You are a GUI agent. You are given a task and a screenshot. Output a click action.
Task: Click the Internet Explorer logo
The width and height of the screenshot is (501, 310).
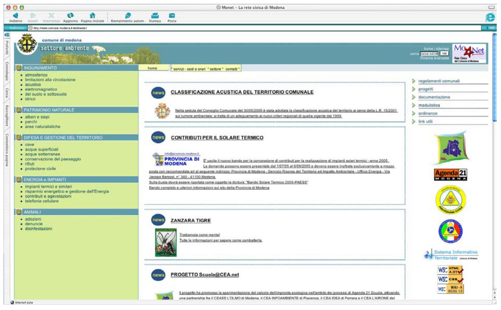click(x=491, y=17)
